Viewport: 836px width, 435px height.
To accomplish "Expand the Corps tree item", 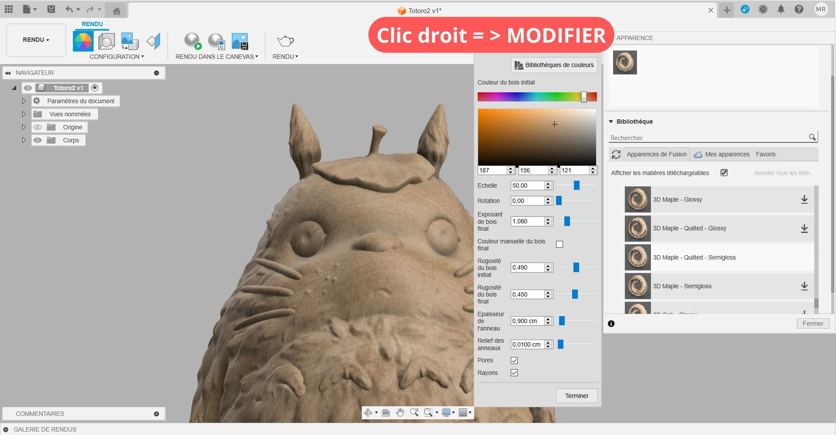I will point(24,140).
